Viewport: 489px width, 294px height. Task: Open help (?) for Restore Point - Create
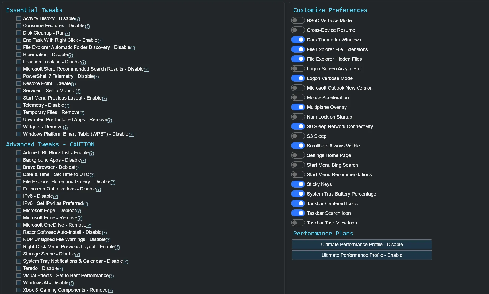tap(73, 84)
